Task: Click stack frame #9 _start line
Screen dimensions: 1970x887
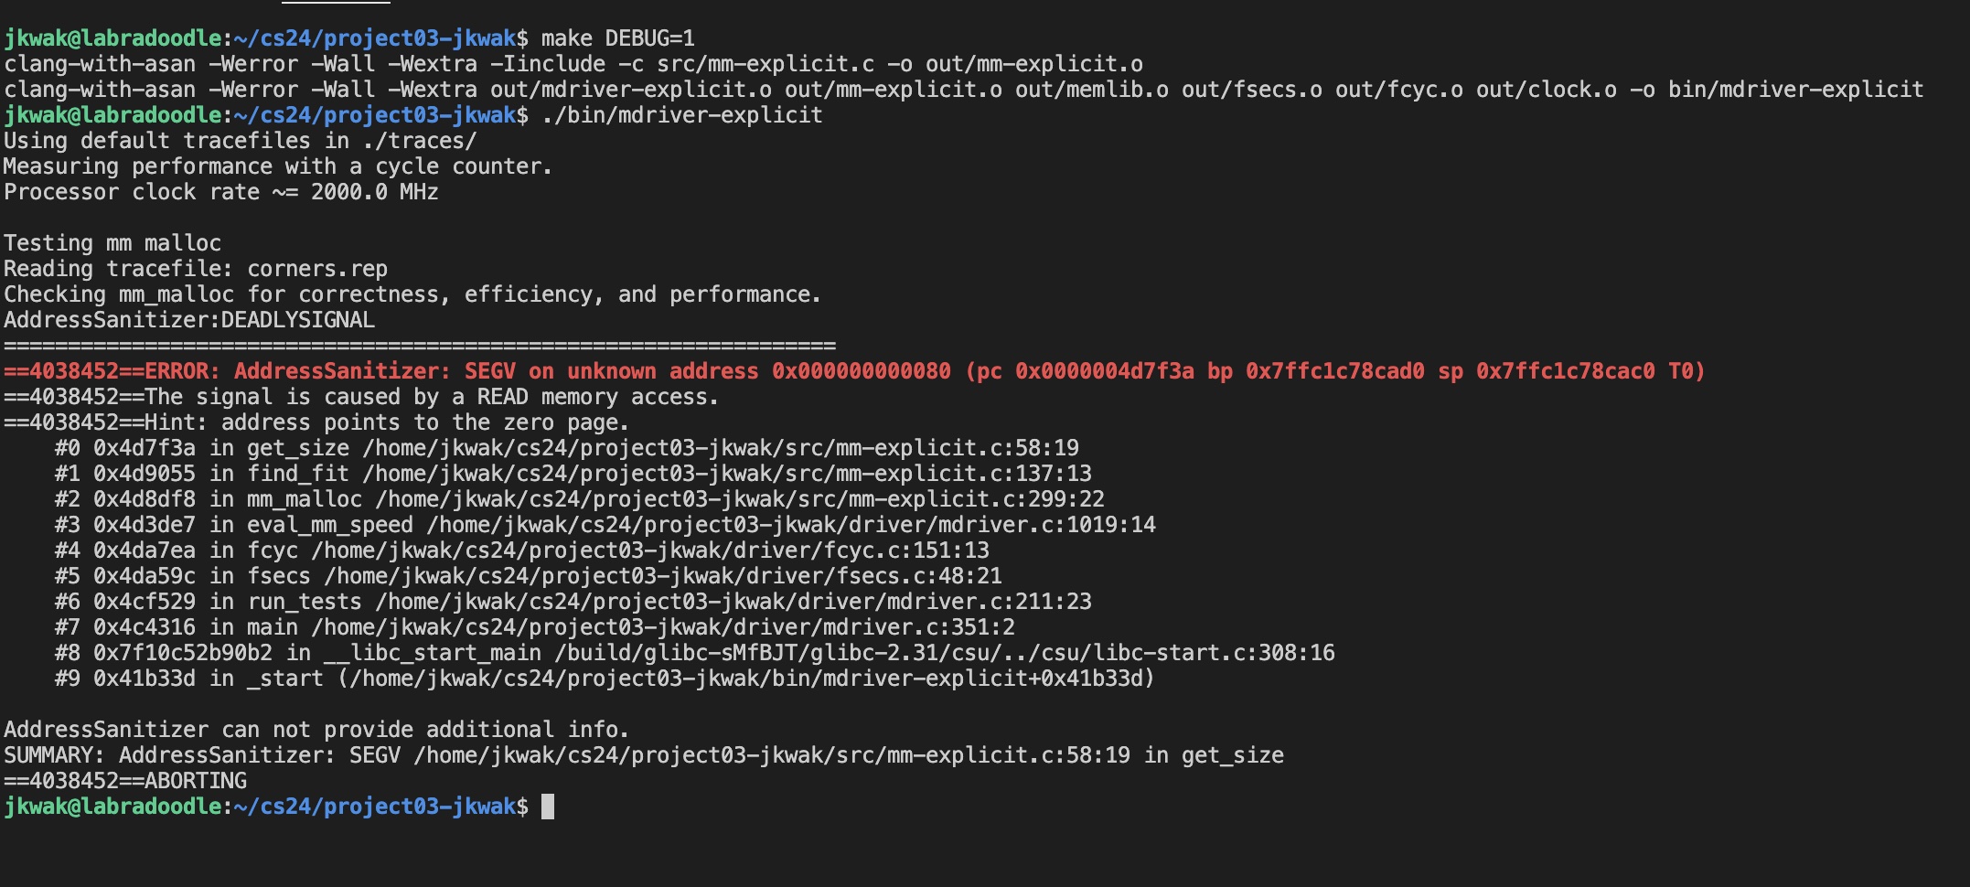Action: [x=605, y=679]
